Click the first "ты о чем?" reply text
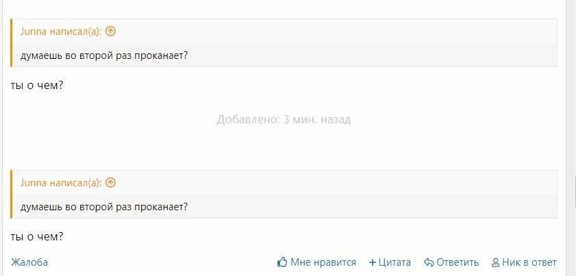The height and width of the screenshot is (276, 576). point(38,86)
